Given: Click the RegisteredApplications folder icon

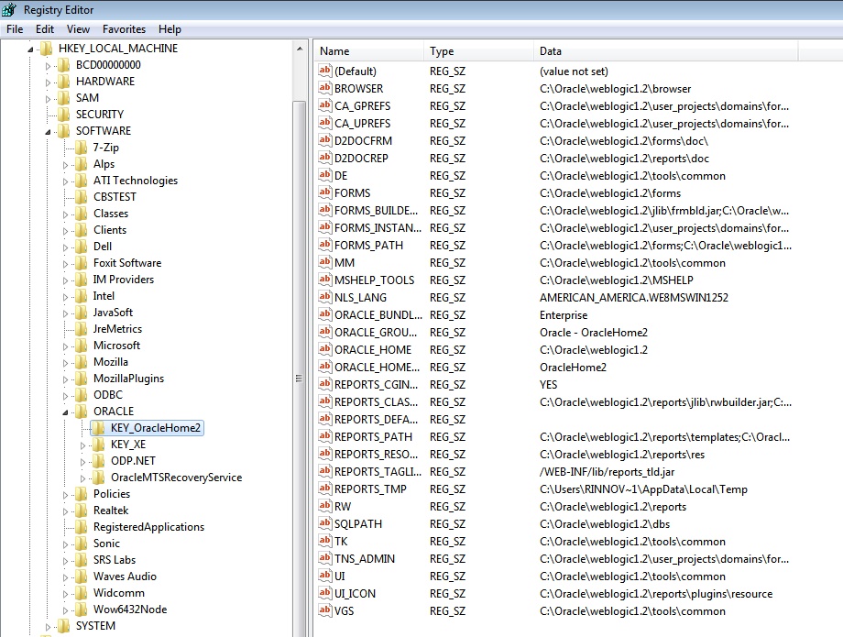Looking at the screenshot, I should click(x=81, y=527).
